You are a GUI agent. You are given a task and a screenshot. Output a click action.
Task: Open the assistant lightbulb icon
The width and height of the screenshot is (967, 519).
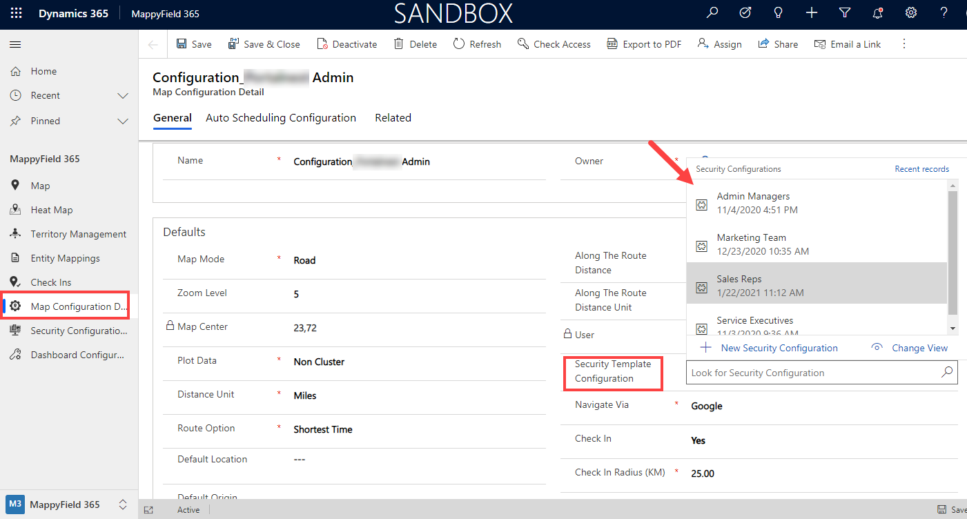pyautogui.click(x=779, y=13)
